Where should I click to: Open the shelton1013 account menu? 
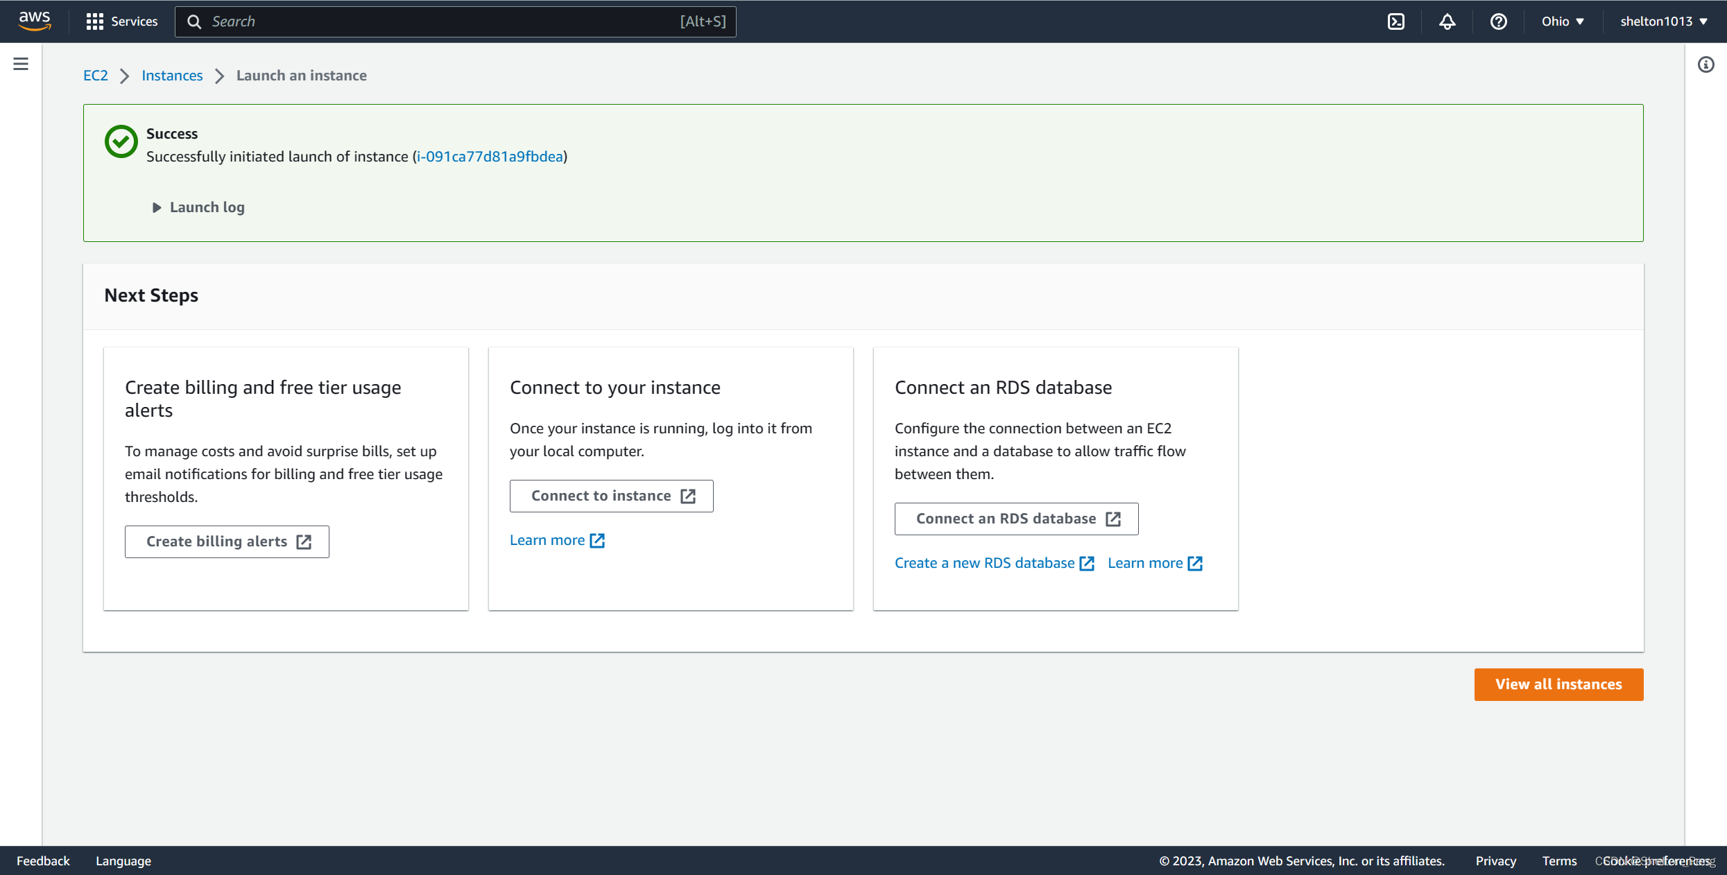pos(1664,21)
